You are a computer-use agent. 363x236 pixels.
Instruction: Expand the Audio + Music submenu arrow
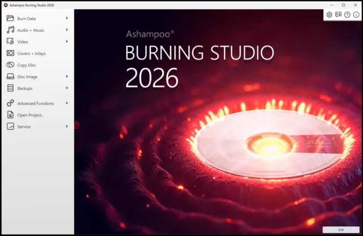[x=67, y=30]
